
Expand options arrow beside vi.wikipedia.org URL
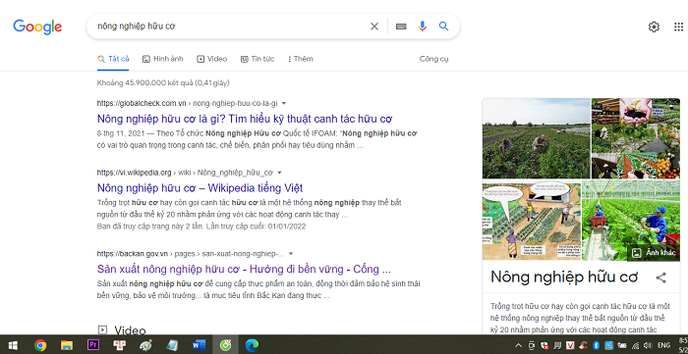click(x=279, y=173)
